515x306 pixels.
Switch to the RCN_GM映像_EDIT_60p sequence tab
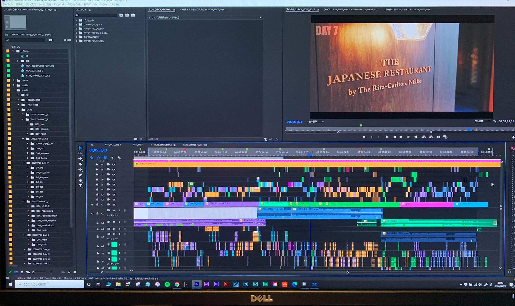click(195, 145)
